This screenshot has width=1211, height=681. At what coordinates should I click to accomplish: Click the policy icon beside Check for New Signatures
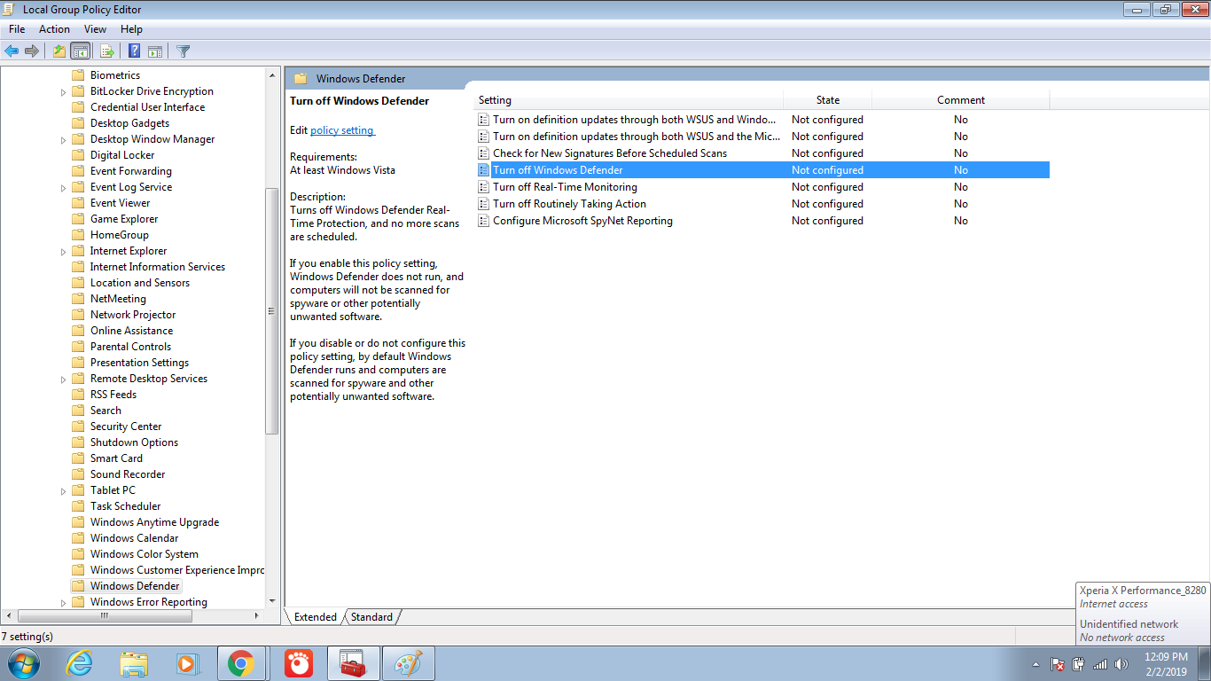(483, 153)
